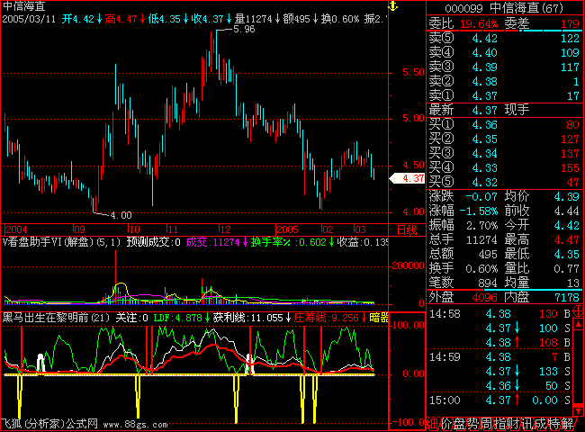Screen dimensions: 585x432
Task: Click the scroll-up arrow of the tick list
Action: (578, 324)
